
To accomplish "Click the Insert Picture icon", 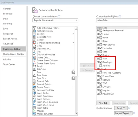I will (x=34, y=99).
